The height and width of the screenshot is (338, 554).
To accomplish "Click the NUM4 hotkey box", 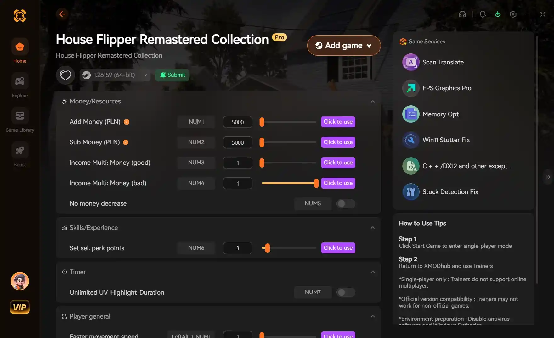I will click(196, 183).
